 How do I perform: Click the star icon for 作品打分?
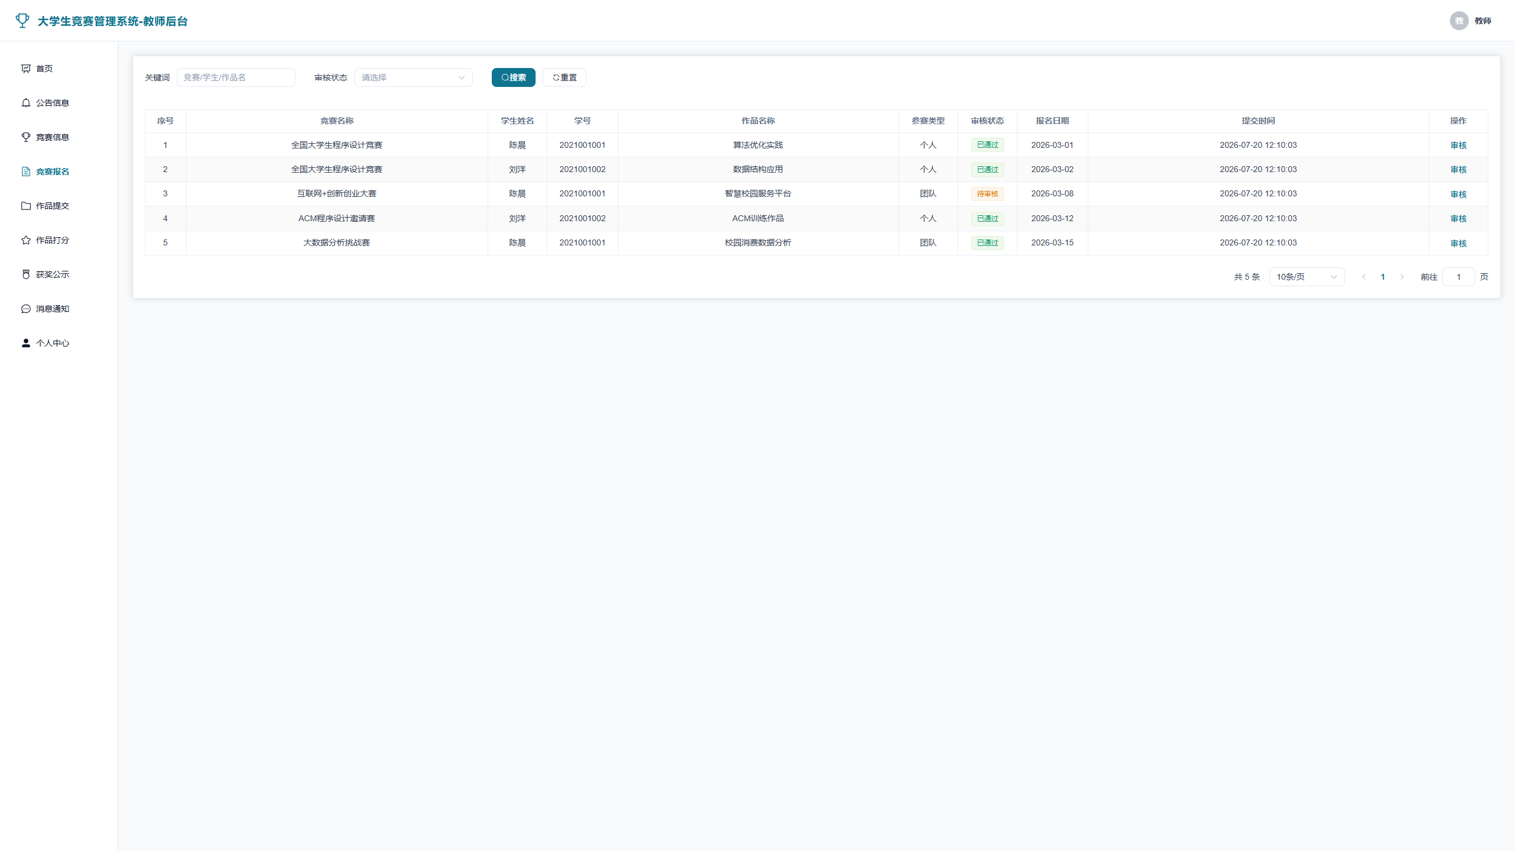coord(26,240)
